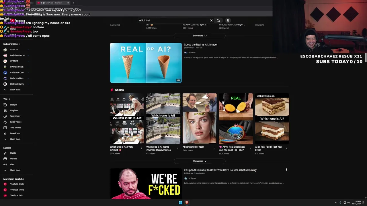The image size is (367, 206).
Task: Open YouTube Premium home logo
Action: pos(18,21)
